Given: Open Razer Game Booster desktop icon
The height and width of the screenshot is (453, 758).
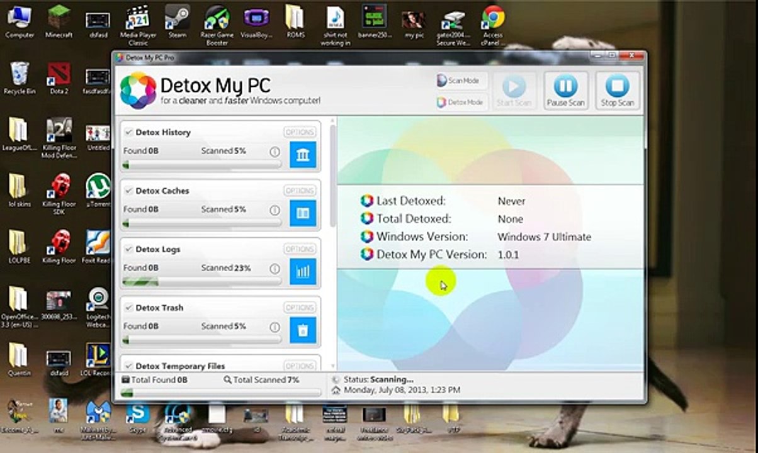Looking at the screenshot, I should 217,25.
